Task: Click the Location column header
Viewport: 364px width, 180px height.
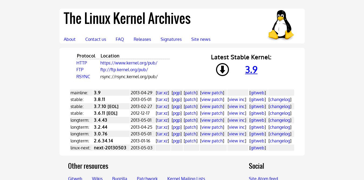Action: (110, 56)
